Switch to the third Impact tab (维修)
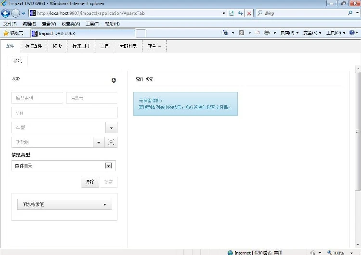Viewport: 361px width, 255px height. pyautogui.click(x=57, y=46)
